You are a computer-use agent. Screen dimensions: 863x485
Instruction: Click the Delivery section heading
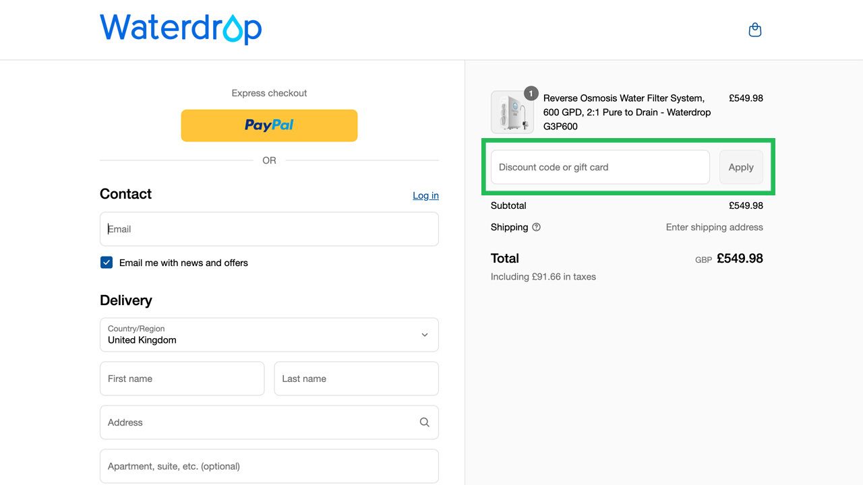coord(126,300)
